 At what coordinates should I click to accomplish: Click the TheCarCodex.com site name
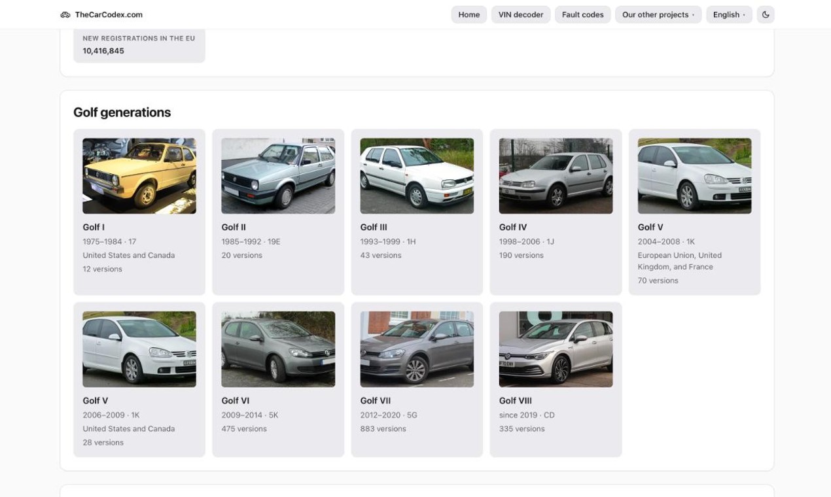109,14
